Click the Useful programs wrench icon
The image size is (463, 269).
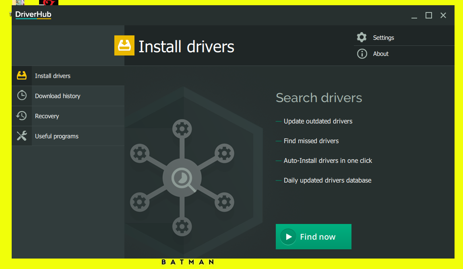click(21, 136)
